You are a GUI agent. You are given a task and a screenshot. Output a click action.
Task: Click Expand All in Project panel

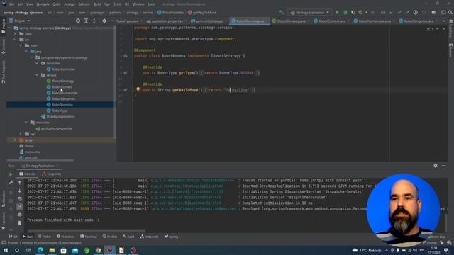point(86,21)
